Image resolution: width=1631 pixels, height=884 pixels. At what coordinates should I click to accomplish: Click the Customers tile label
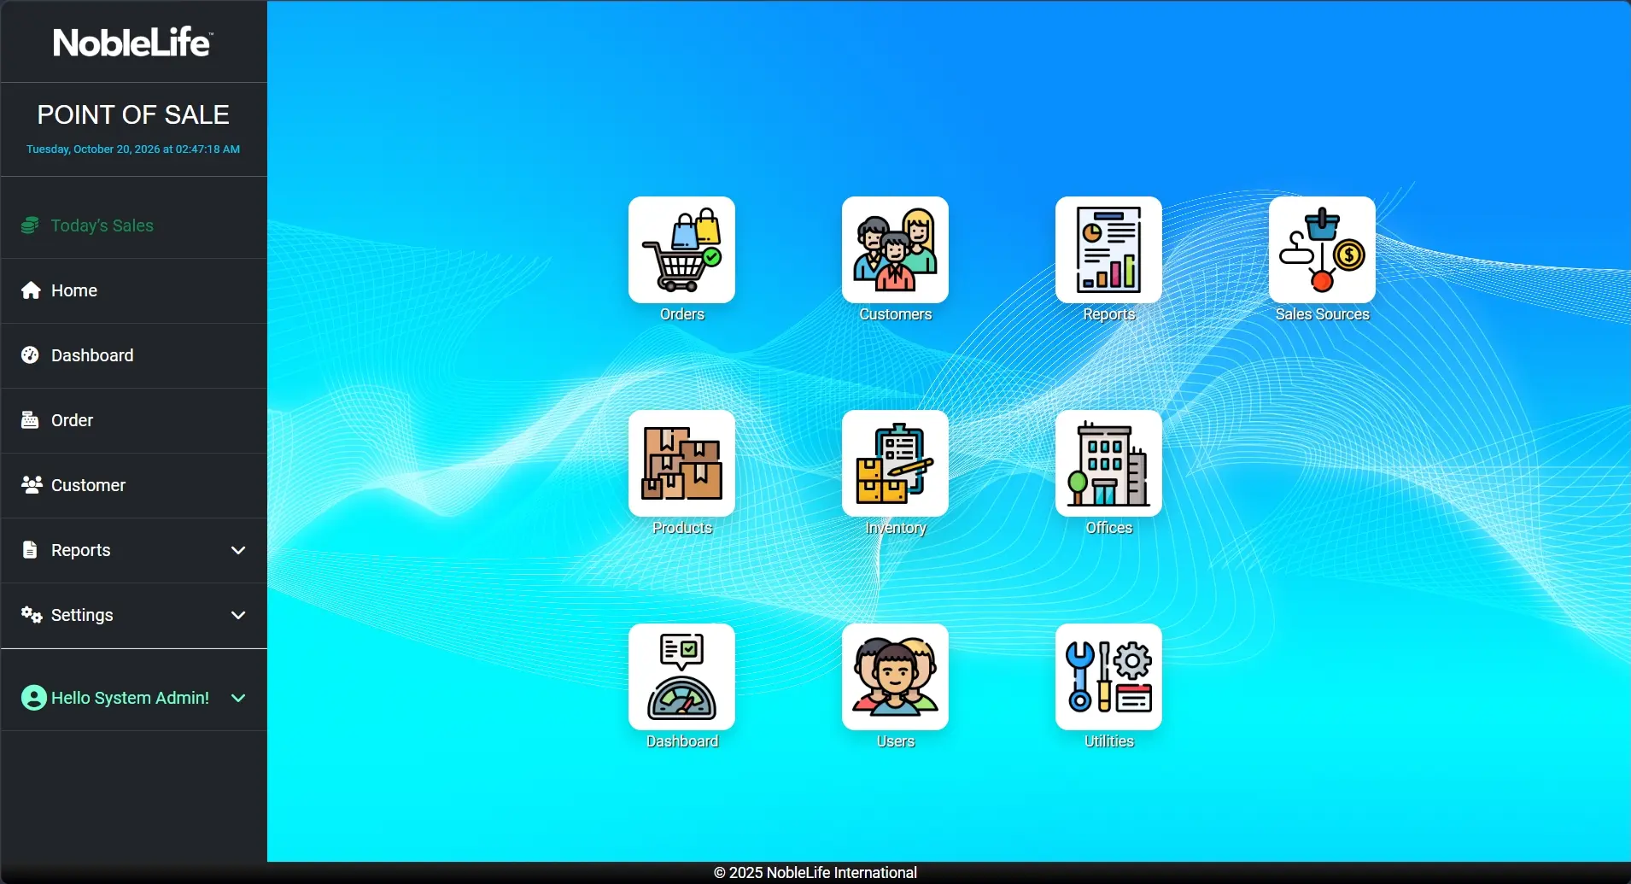[896, 314]
